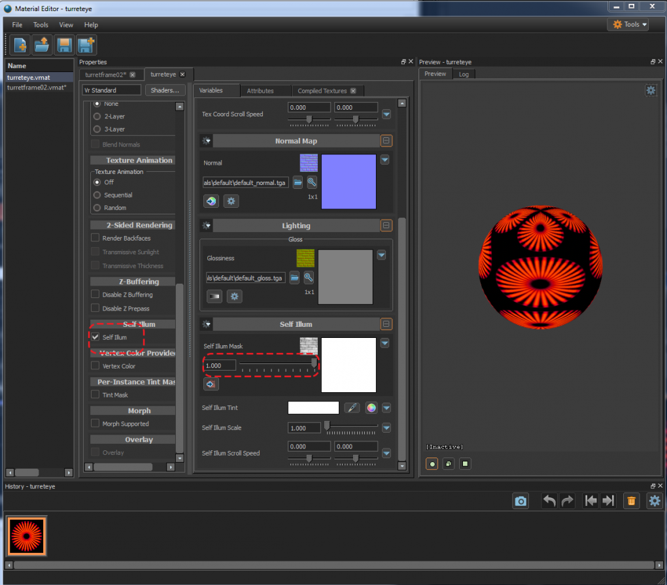Delete history entry with trash icon
This screenshot has height=585, width=667.
(x=631, y=501)
